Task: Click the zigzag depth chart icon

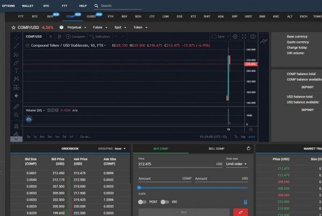Action: [264, 41]
